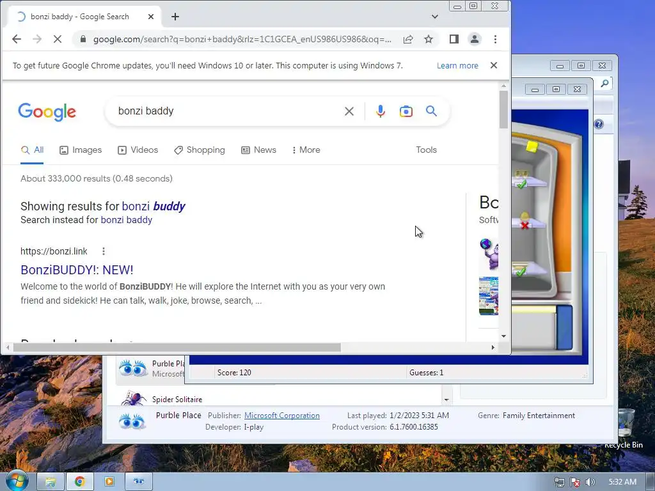The height and width of the screenshot is (491, 655).
Task: Click the 5:32 AM taskbar clock
Action: [x=622, y=482]
